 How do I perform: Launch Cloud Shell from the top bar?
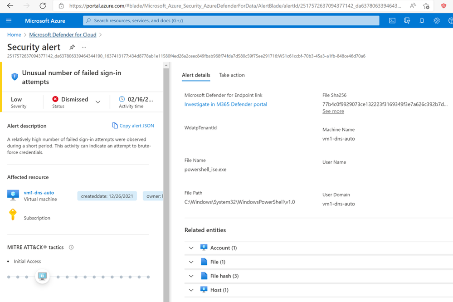(392, 20)
